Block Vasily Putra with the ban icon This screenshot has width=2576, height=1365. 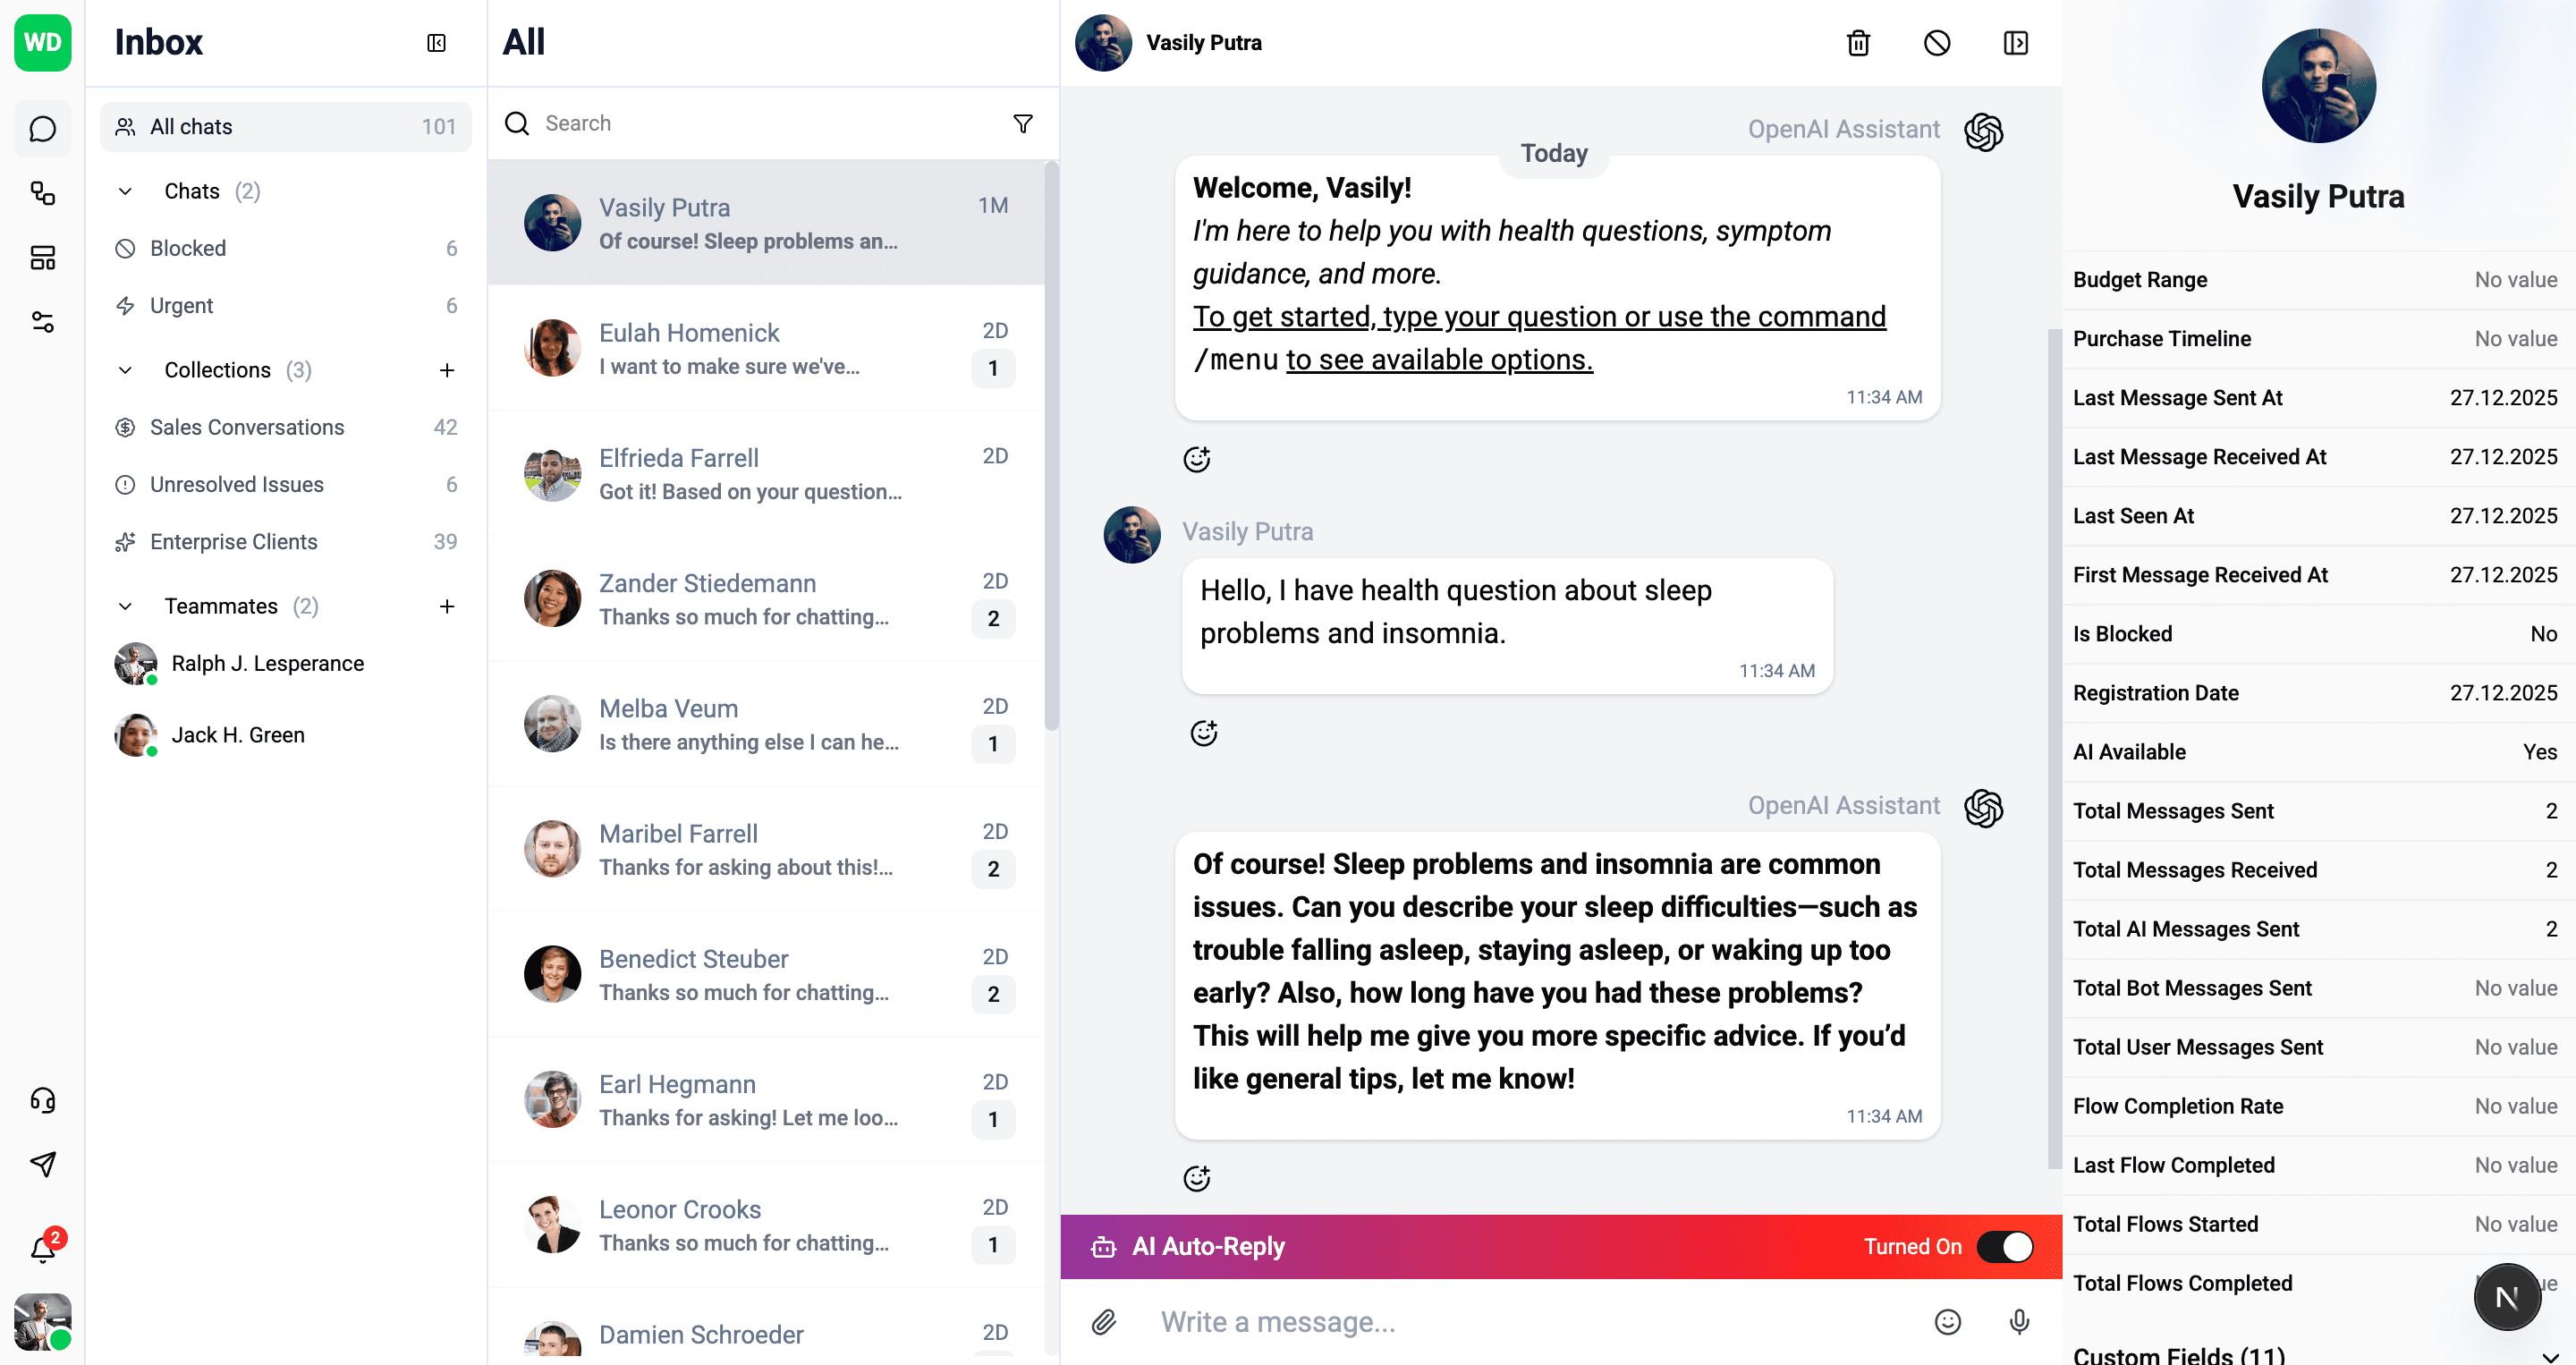1936,43
